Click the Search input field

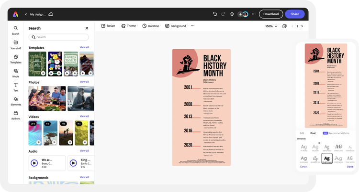pos(58,37)
